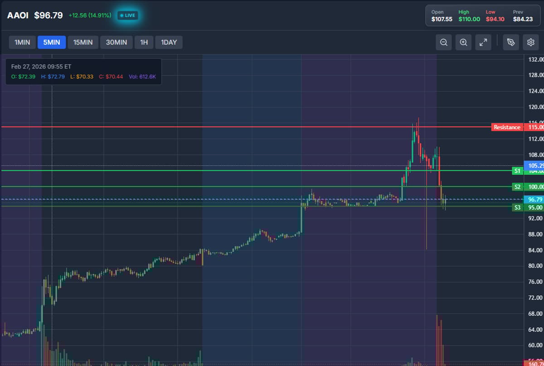Click the 1H timeframe button
The width and height of the screenshot is (544, 366).
coord(144,42)
